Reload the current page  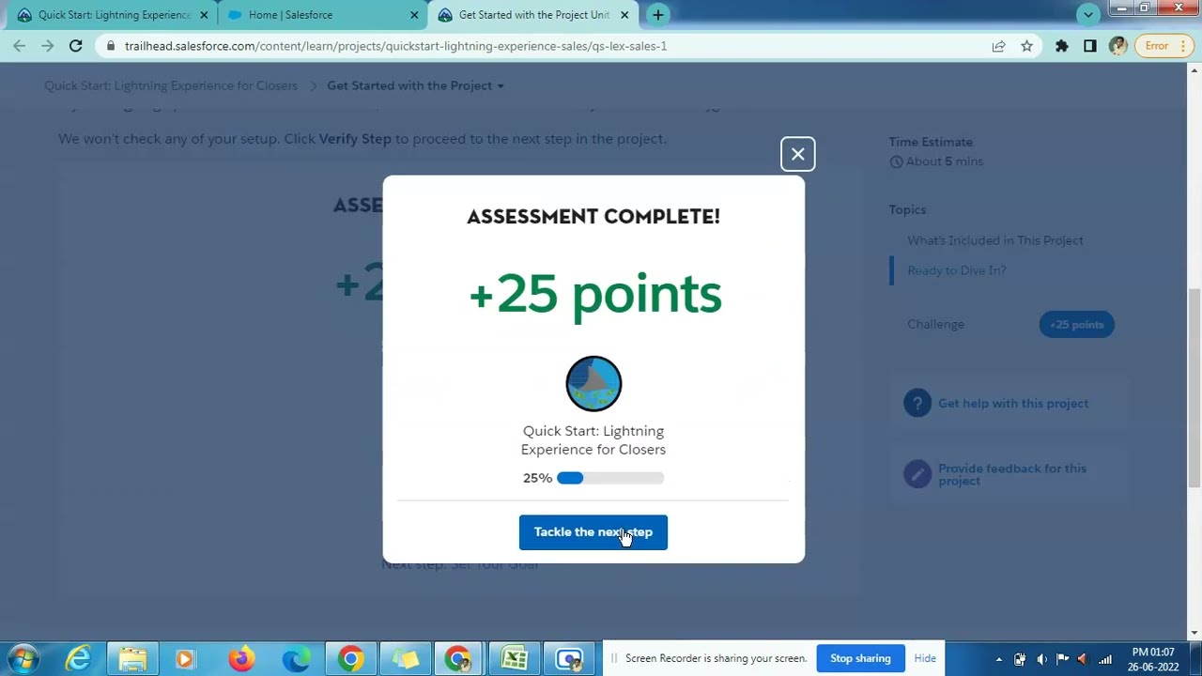click(76, 46)
